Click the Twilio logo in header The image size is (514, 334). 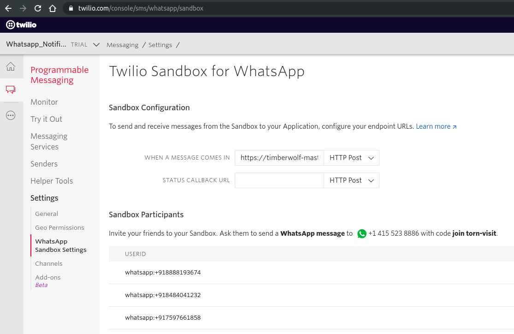click(x=21, y=24)
